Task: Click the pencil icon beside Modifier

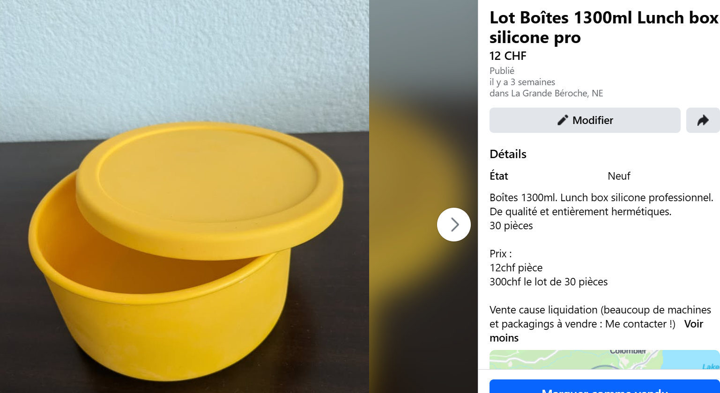Action: (563, 120)
